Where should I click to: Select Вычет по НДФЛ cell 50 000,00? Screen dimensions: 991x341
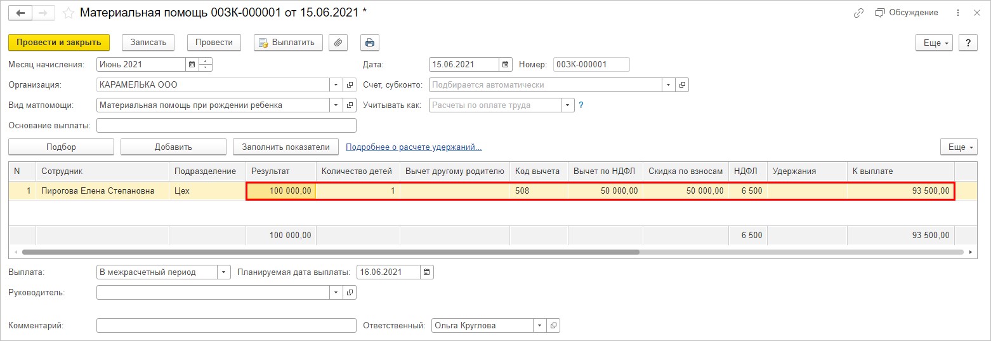pos(605,191)
